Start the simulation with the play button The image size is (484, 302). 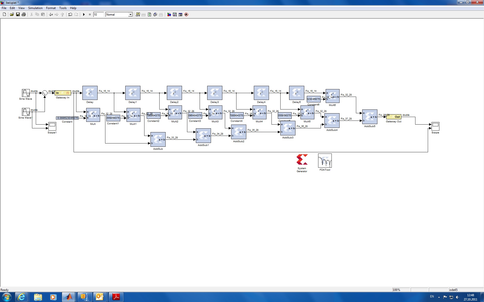tap(84, 14)
